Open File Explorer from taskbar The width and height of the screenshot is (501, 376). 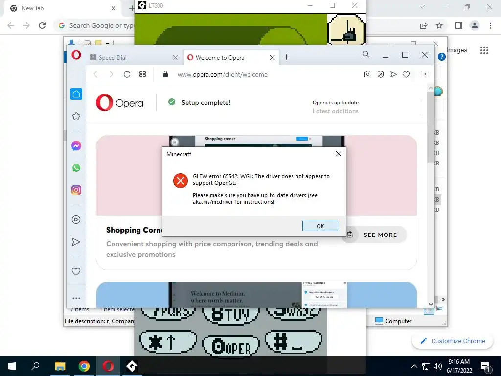60,366
